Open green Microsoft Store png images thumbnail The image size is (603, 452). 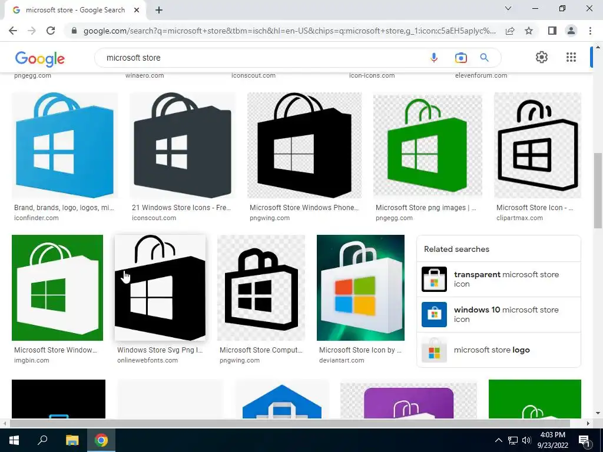[428, 145]
